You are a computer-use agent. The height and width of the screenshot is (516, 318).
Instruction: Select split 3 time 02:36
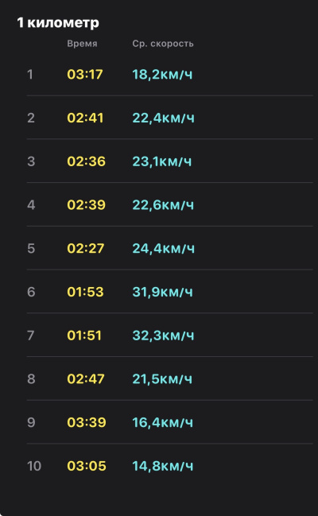(86, 161)
